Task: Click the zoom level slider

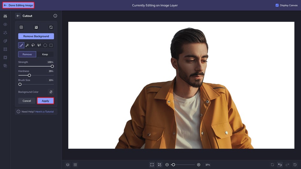Action: coord(183,165)
